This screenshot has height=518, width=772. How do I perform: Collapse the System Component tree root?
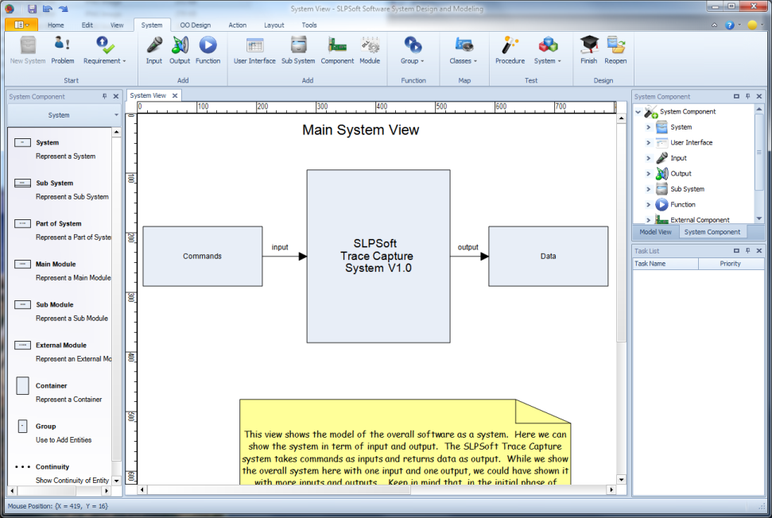(638, 112)
